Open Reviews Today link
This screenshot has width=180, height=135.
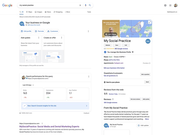pos(113,94)
